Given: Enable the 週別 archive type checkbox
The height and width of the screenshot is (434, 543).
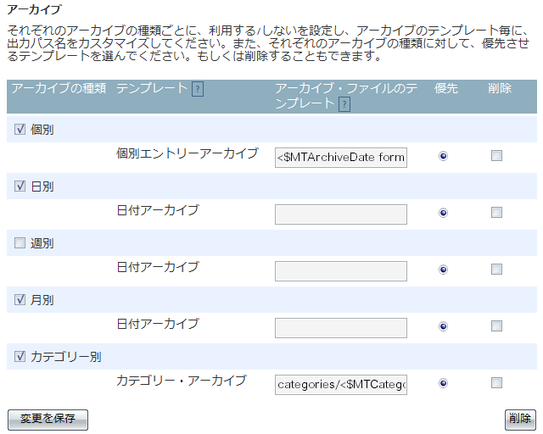Looking at the screenshot, I should (20, 243).
